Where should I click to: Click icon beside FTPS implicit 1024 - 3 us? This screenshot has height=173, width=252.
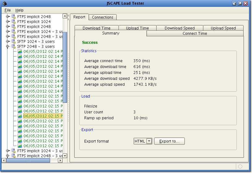[14, 151]
